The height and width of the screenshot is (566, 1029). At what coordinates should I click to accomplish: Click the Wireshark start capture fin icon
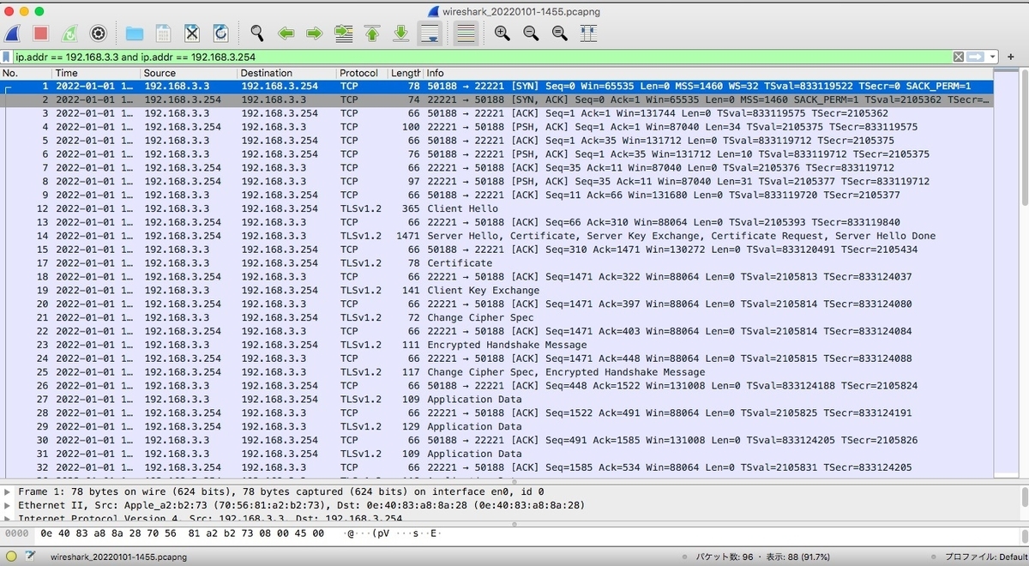[12, 33]
